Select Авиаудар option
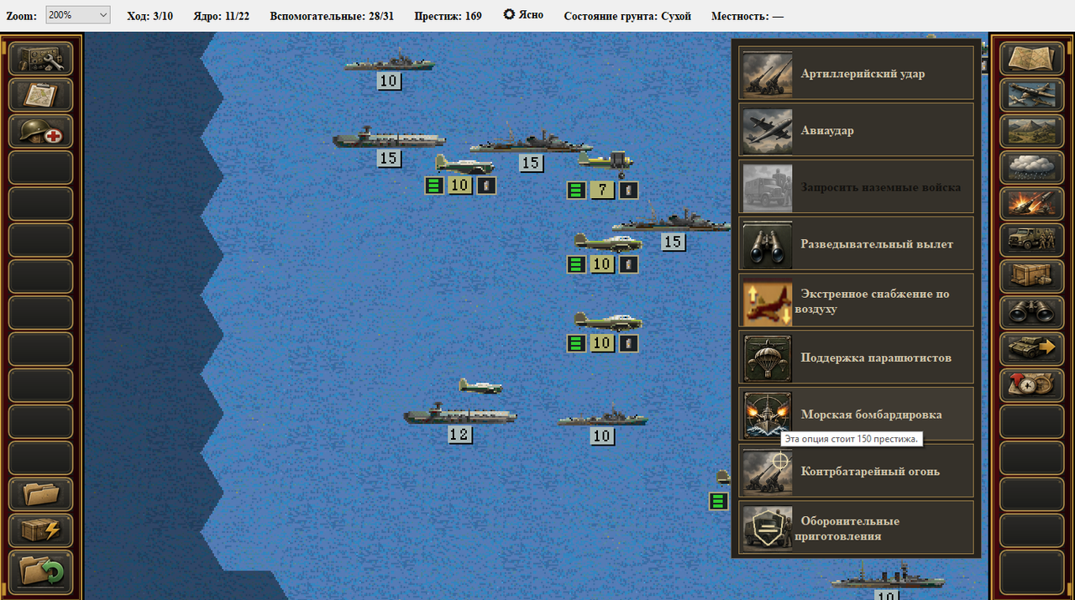1075x600 pixels. (x=856, y=130)
